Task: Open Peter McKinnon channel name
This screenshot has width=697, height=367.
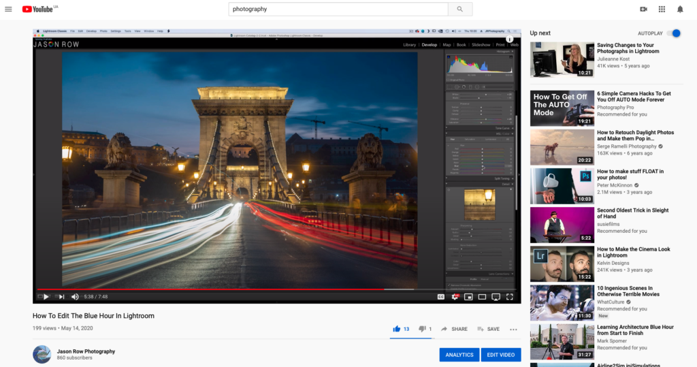Action: click(x=615, y=185)
